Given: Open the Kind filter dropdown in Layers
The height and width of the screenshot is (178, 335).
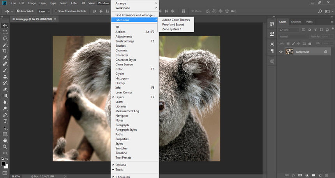Looking at the screenshot, I should [x=289, y=30].
